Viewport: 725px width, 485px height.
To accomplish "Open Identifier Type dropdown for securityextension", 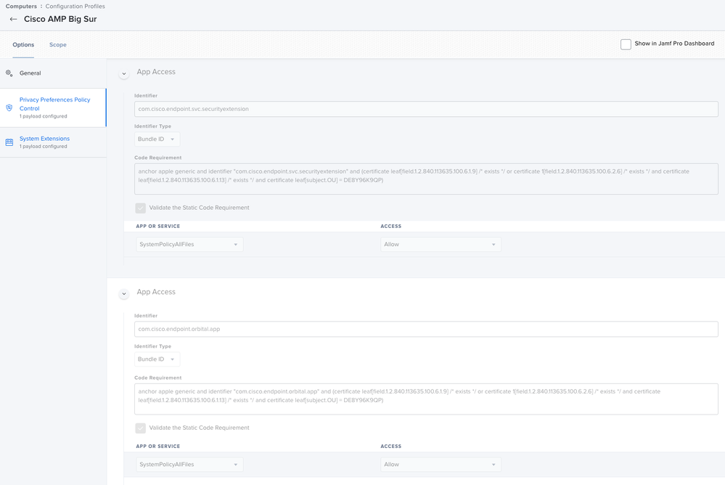I will point(157,139).
